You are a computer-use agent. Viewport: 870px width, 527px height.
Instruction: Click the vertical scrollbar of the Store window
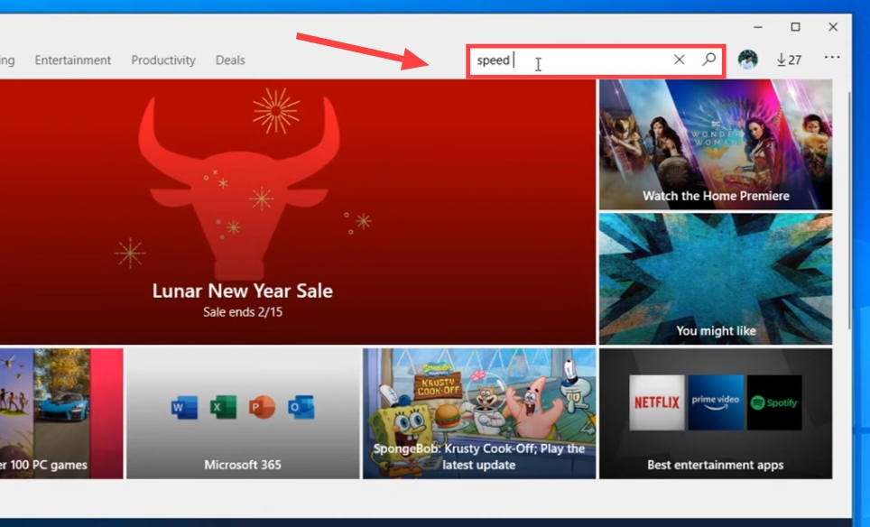pos(849,211)
